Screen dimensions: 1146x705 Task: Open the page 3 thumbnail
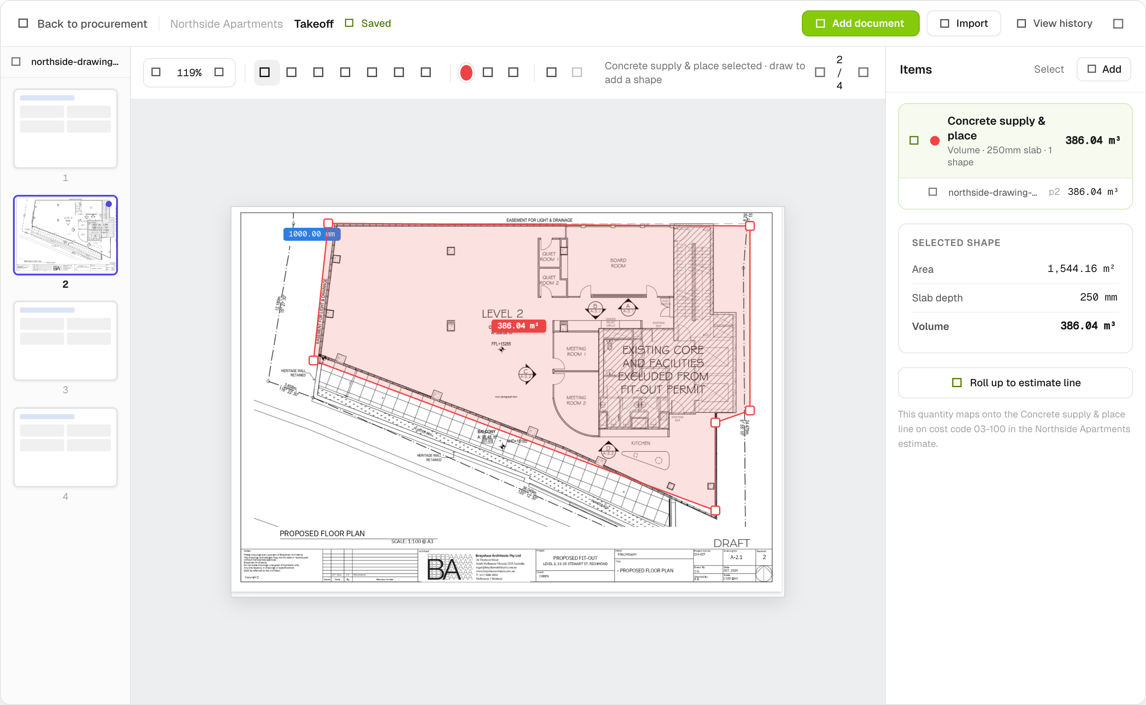[65, 340]
